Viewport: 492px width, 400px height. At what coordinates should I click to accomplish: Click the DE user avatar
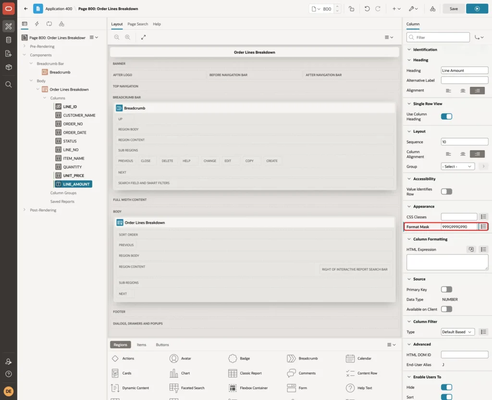tap(9, 391)
